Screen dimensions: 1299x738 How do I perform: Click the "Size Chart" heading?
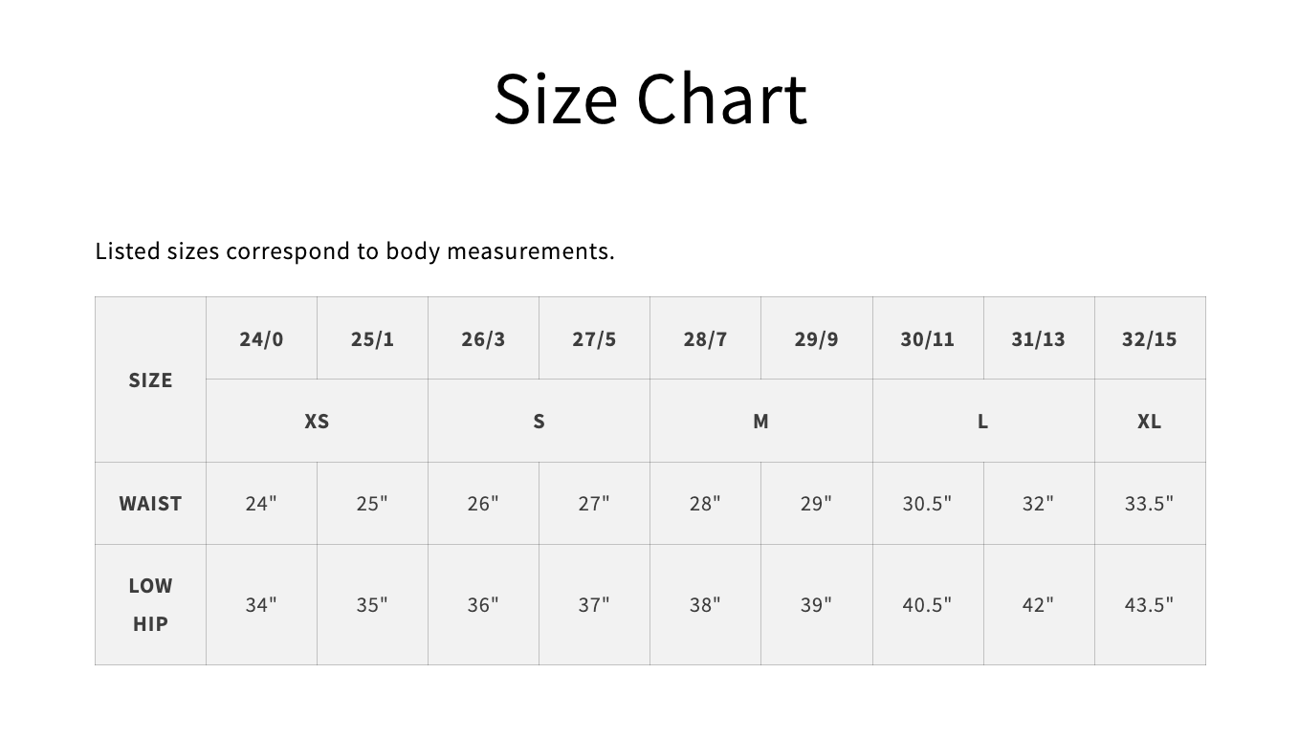[649, 98]
